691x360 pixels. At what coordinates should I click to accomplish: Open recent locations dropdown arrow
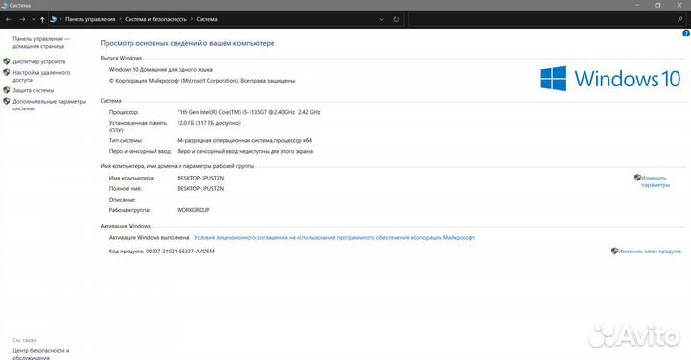pos(33,19)
